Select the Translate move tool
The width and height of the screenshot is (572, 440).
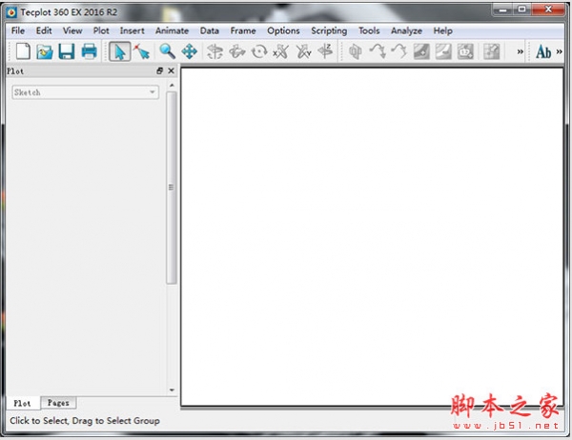tap(190, 51)
